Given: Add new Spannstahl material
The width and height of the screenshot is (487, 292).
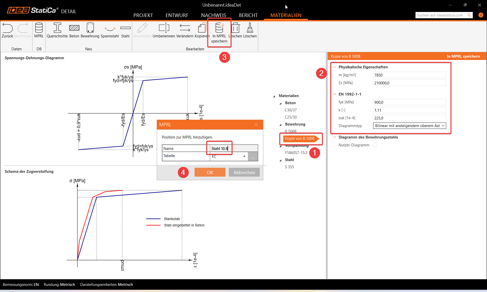Looking at the screenshot, I should click(110, 28).
